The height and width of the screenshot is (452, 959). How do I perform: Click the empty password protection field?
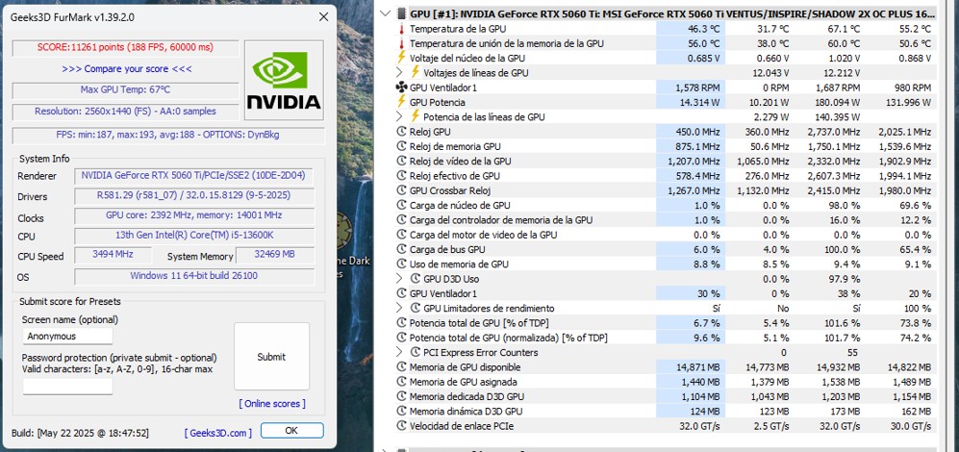[x=67, y=387]
